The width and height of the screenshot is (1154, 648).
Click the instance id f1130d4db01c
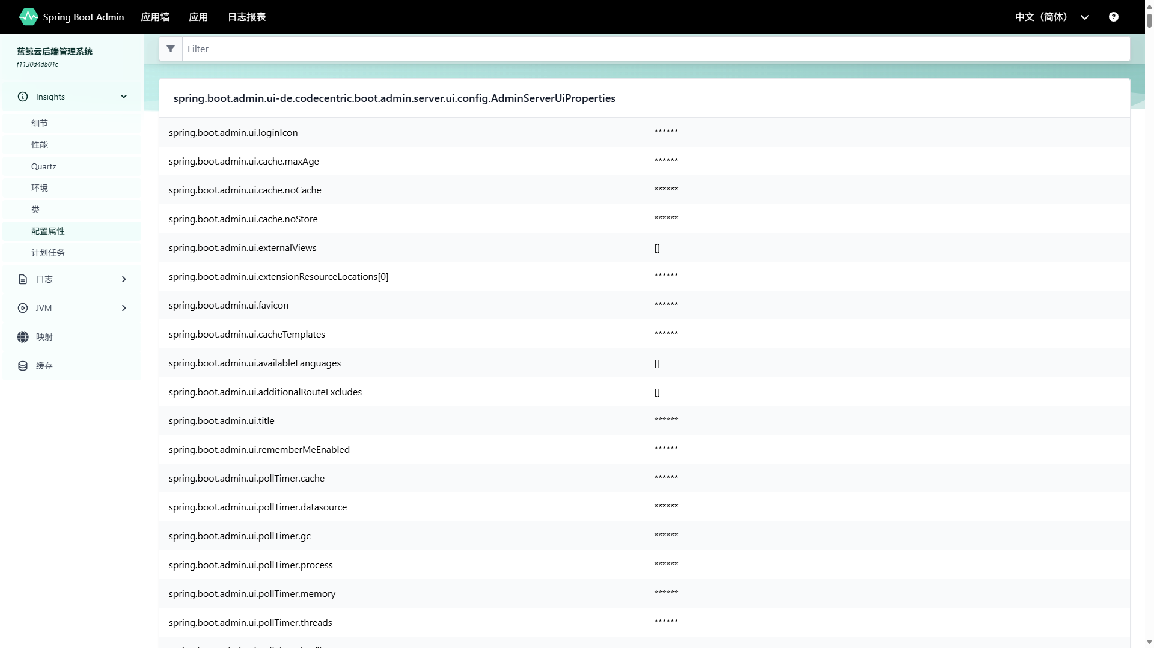tap(37, 64)
